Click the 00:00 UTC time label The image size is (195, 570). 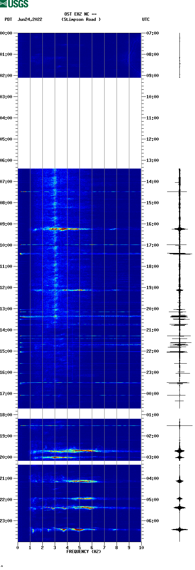(153, 394)
